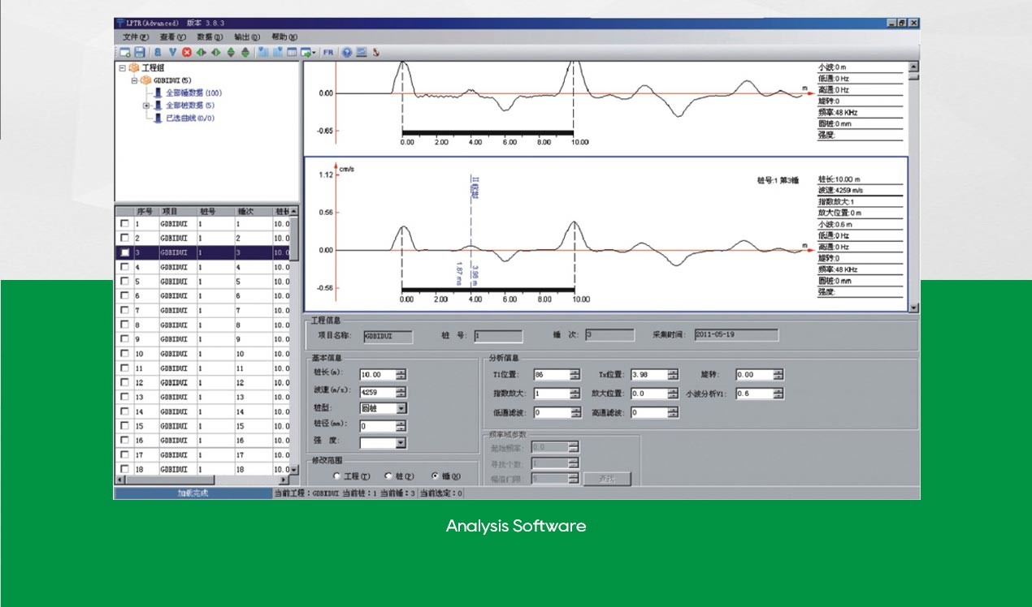Click the FR toolbar button
Viewport: 1032px width, 607px height.
(328, 52)
